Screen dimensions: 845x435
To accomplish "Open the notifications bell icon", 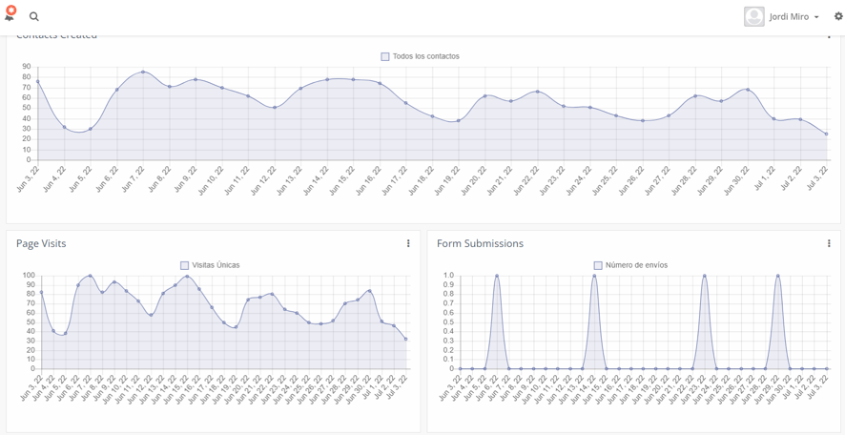I will pos(10,15).
